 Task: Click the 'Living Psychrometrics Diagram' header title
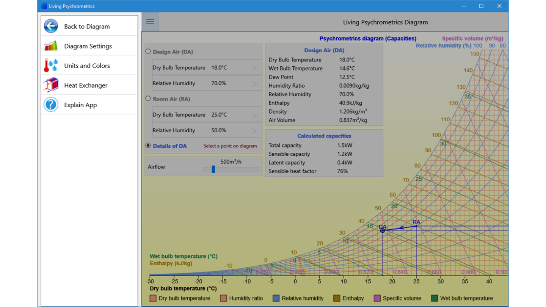[385, 22]
